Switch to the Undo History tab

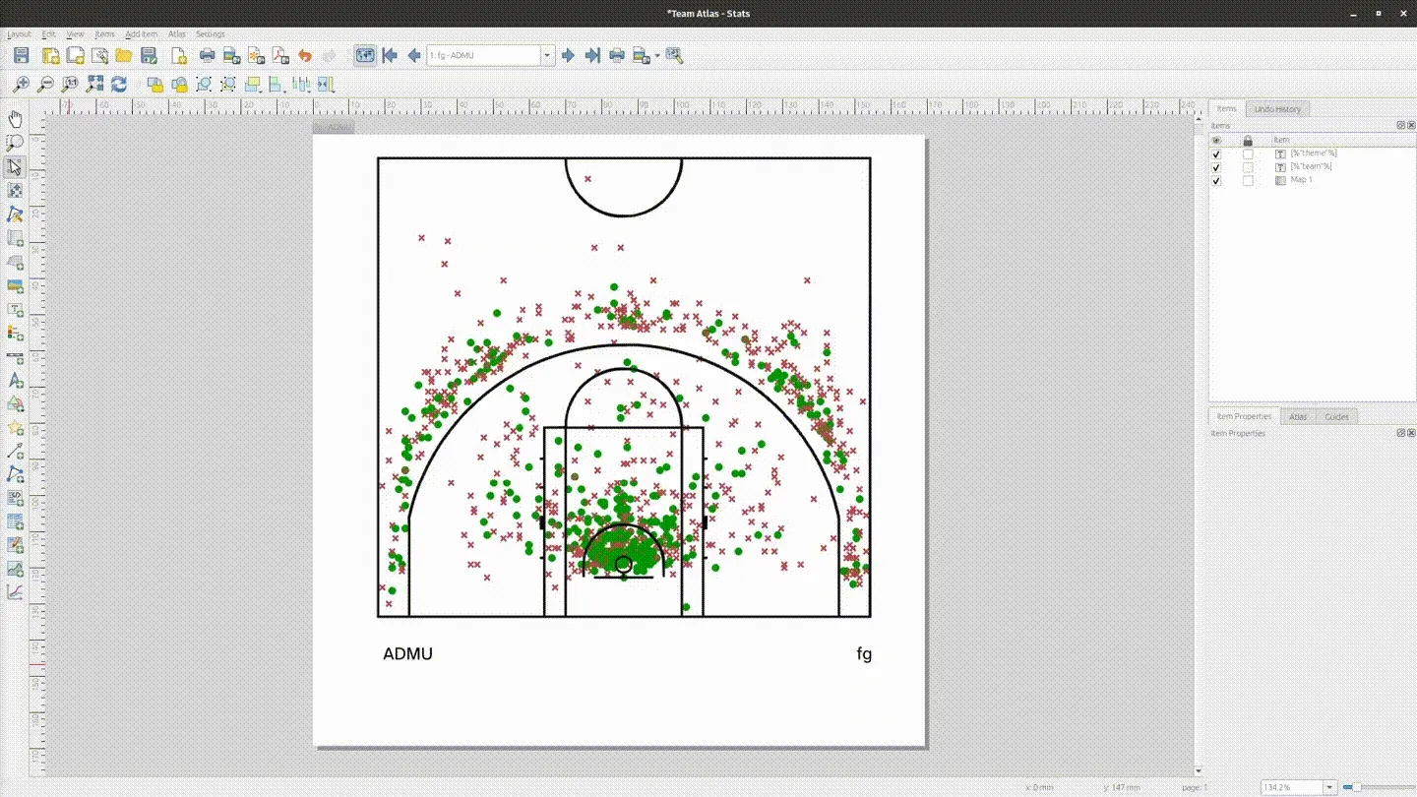[x=1276, y=108]
